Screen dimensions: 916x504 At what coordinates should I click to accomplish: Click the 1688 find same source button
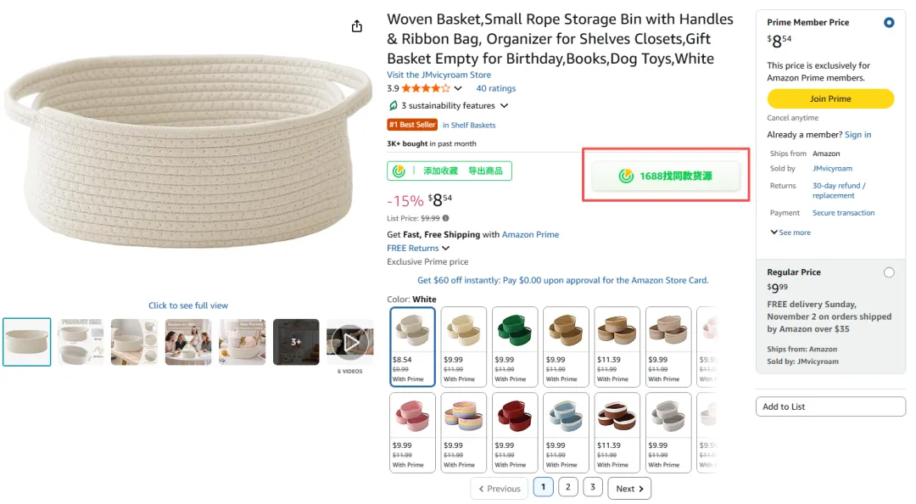[x=666, y=176]
